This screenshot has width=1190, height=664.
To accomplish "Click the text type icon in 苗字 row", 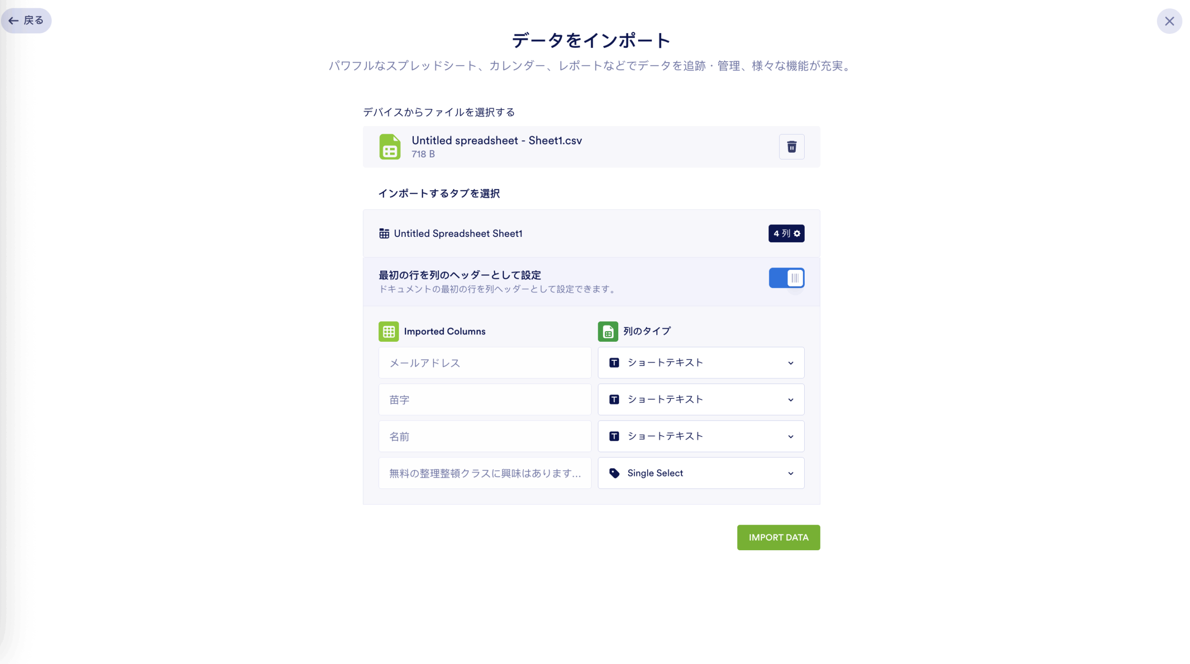I will pyautogui.click(x=614, y=399).
